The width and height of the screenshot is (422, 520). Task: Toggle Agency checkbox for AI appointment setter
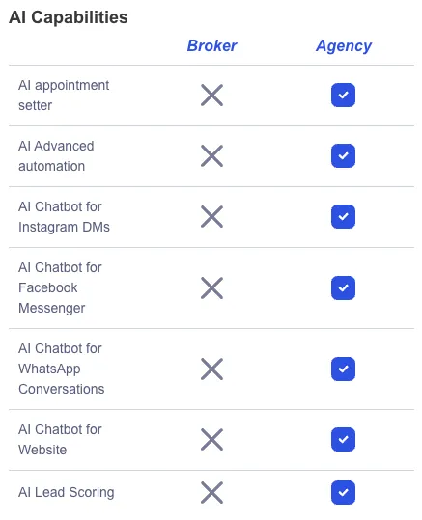[343, 96]
